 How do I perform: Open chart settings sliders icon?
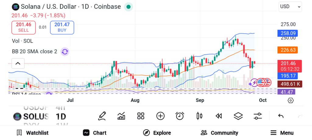tap(258, 116)
